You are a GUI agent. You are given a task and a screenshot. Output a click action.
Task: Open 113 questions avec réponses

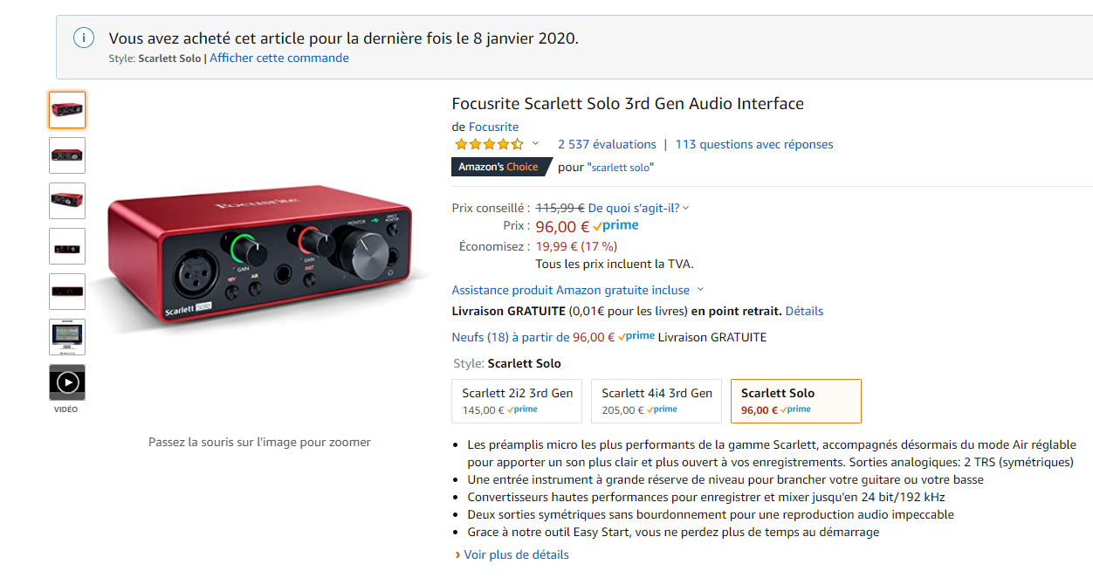pos(754,144)
